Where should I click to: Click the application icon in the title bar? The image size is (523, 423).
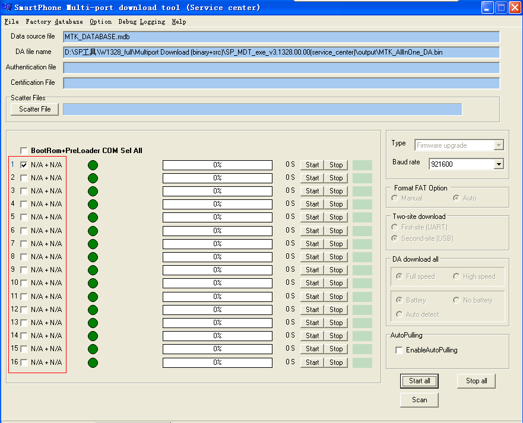(7, 7)
